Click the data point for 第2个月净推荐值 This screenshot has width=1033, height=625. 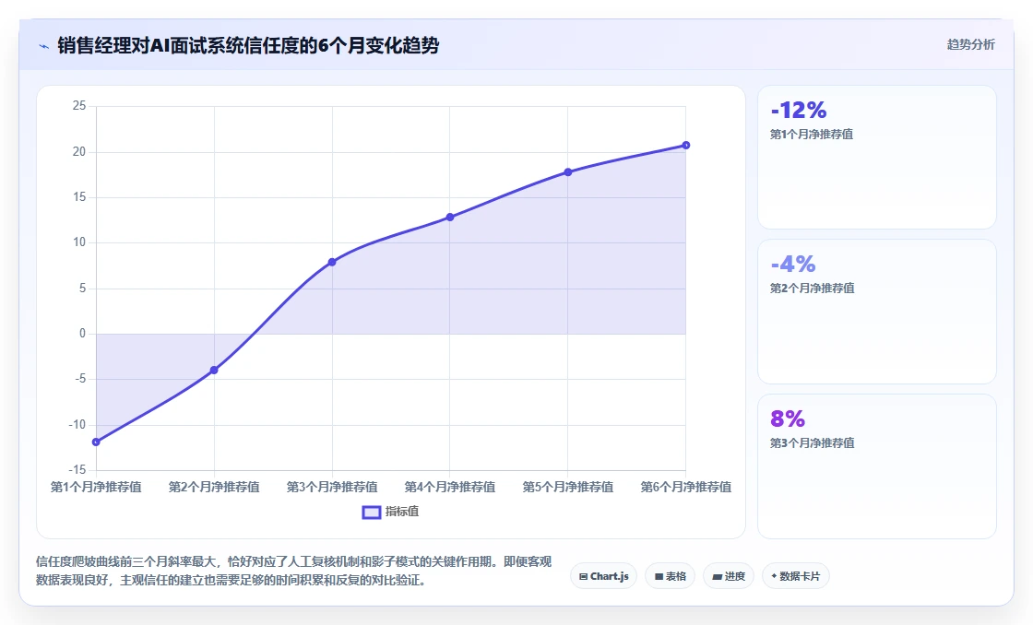coord(214,371)
